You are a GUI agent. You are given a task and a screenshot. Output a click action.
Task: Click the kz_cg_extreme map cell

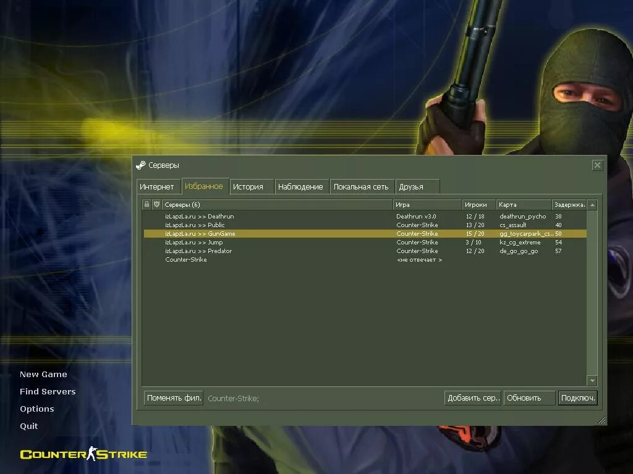(520, 242)
